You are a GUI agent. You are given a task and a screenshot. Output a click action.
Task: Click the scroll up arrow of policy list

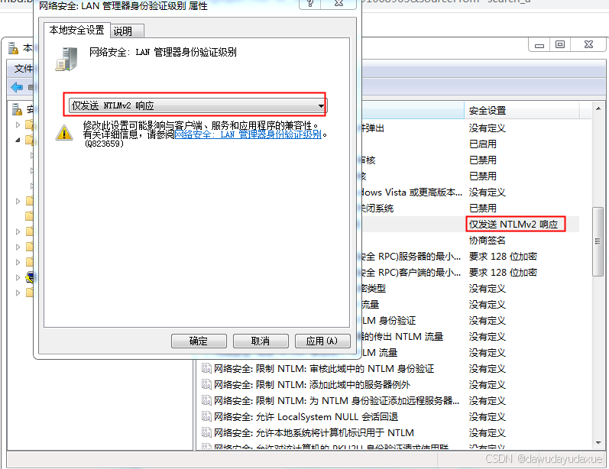[598, 108]
